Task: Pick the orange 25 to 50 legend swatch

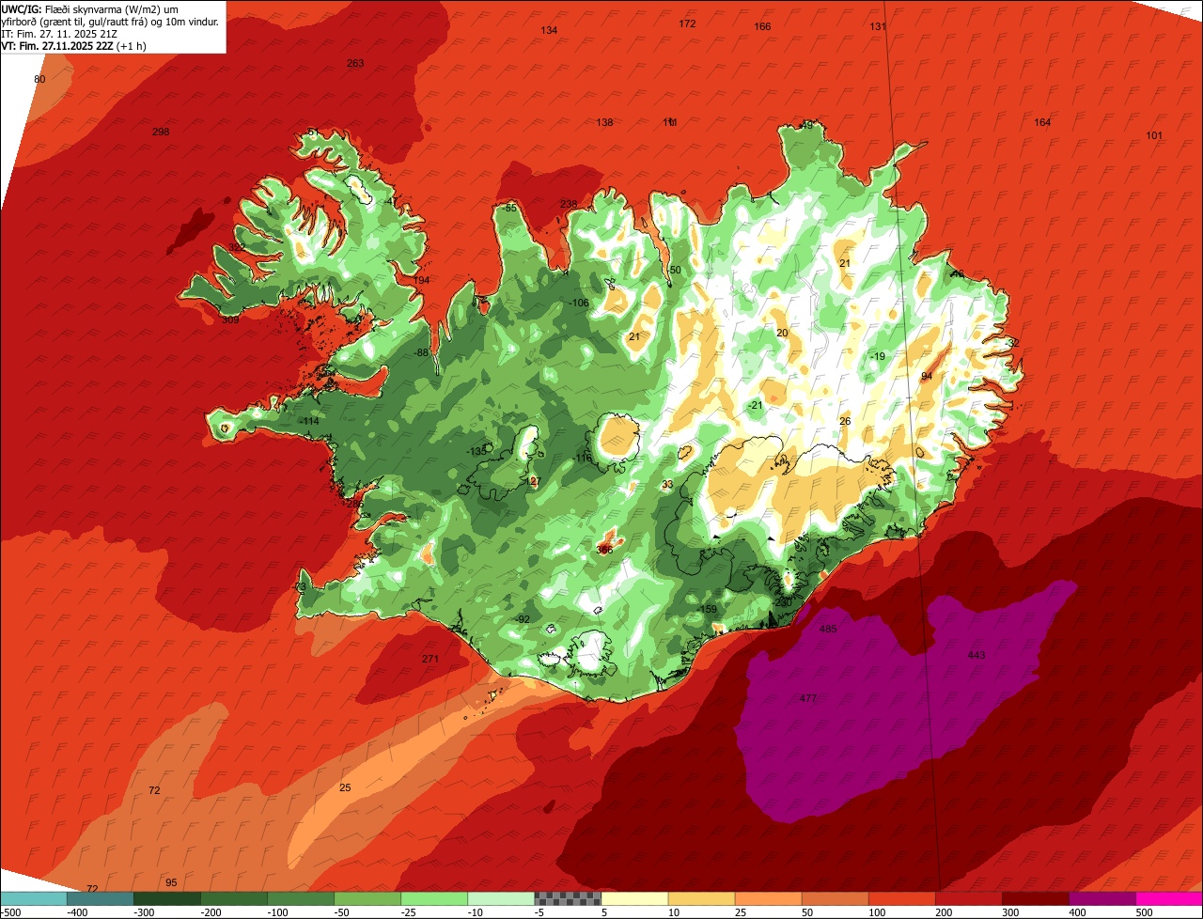Action: pos(768,898)
